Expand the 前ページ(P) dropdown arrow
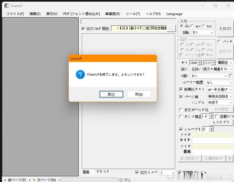This screenshot has height=182, width=234. point(30,180)
